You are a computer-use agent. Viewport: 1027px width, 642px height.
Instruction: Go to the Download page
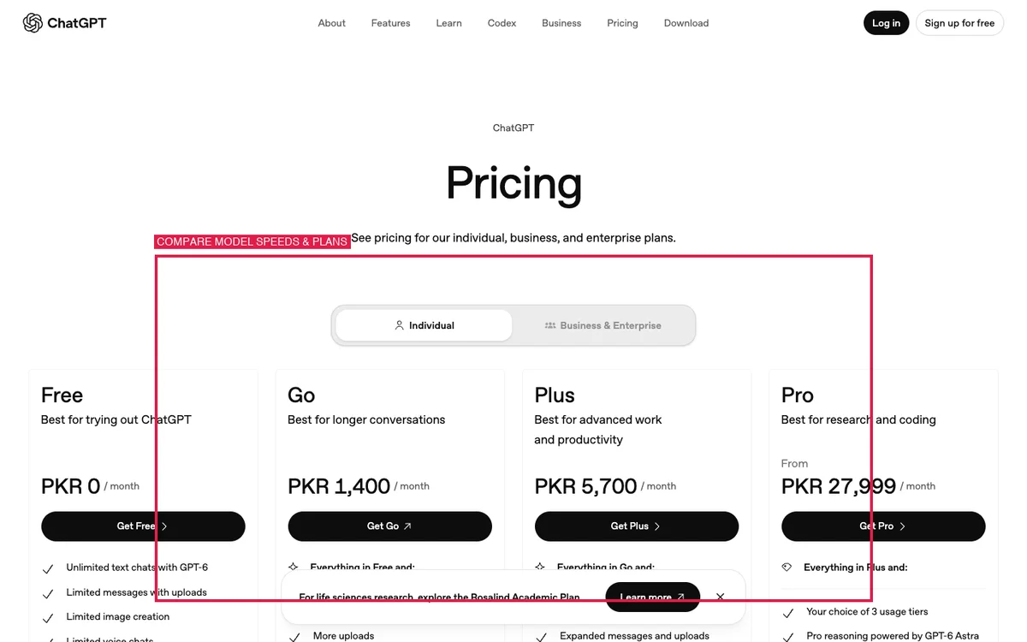pos(686,23)
